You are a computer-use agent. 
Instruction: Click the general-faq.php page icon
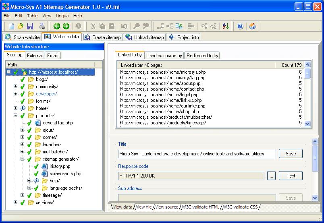37,123
